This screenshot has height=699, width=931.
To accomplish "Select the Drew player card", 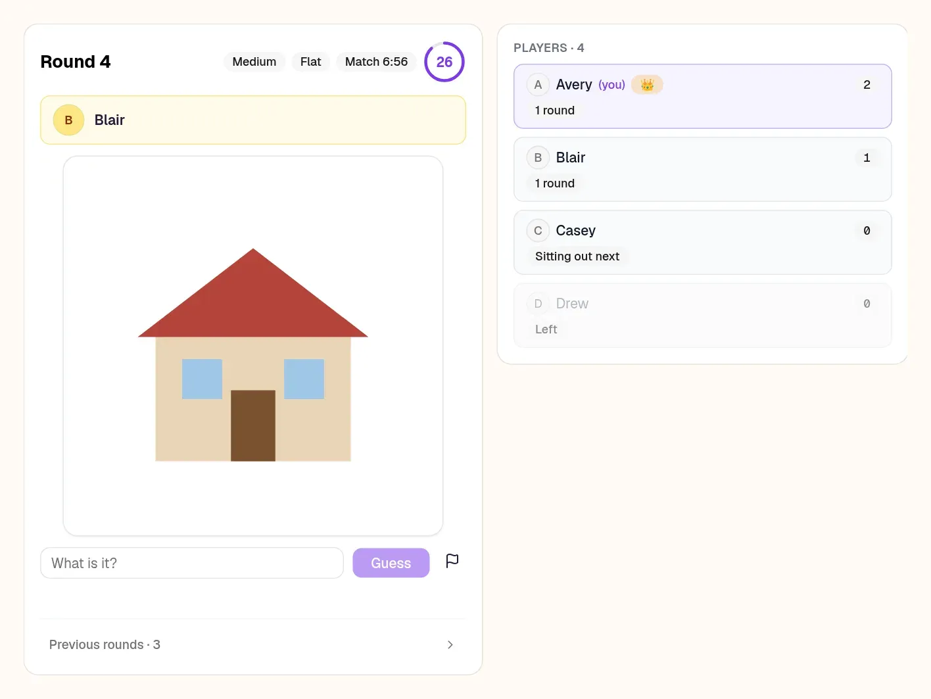I will point(702,316).
